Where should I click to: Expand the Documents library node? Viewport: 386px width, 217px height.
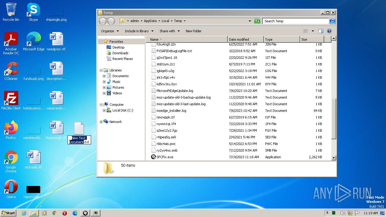(104, 76)
